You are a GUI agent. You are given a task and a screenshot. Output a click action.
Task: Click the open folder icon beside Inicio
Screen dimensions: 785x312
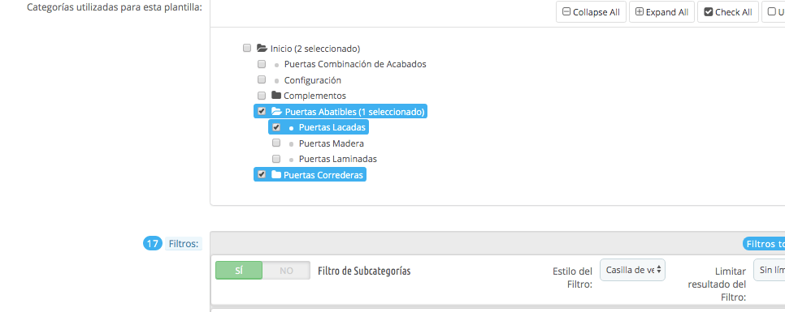point(262,49)
